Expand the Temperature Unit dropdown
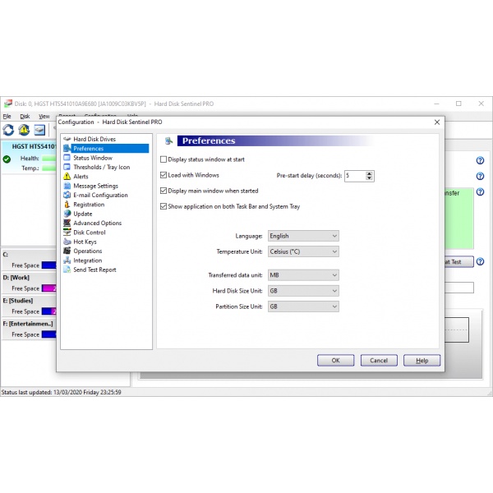 302,251
